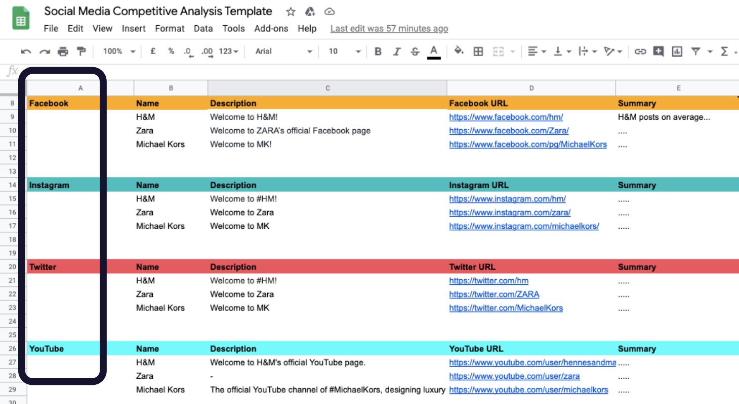Viewport: 739px width, 404px height.
Task: Click the Move to folder icon
Action: (310, 12)
